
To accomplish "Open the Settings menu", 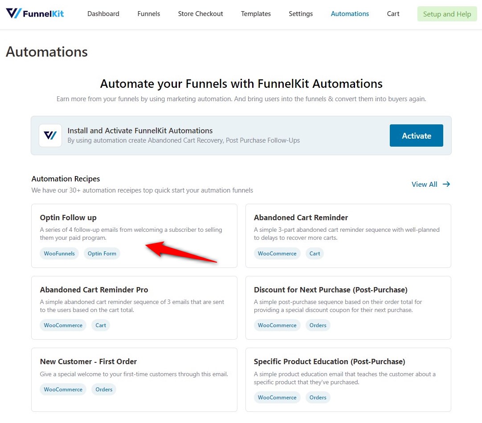I will click(300, 14).
